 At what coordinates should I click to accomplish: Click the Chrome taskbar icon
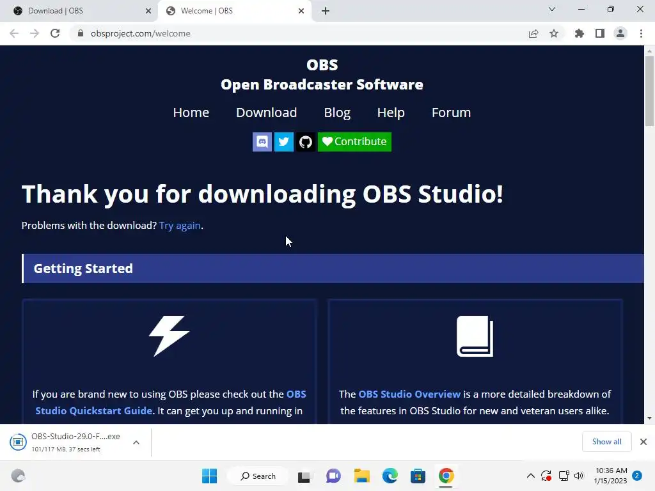[x=446, y=476]
